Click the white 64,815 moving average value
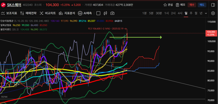 [x=118, y=21]
